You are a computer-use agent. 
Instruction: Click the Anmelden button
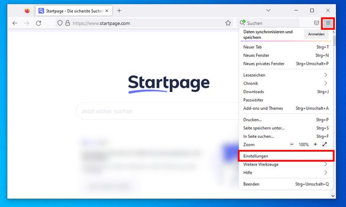coord(316,34)
